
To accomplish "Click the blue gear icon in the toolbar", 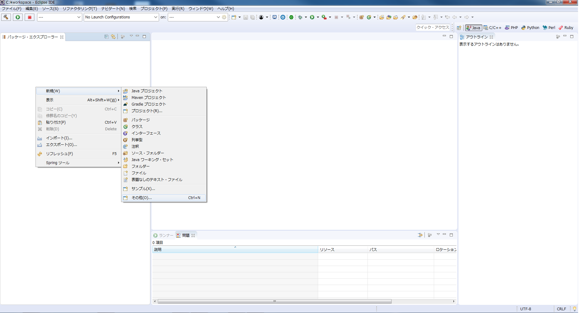I will pos(283,17).
